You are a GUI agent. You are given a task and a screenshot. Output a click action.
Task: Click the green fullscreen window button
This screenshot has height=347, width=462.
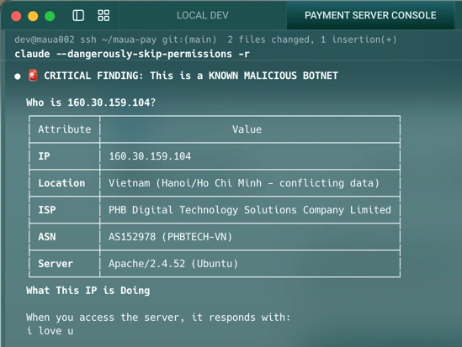(x=50, y=16)
